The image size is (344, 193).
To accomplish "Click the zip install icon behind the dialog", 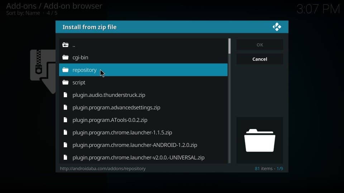I will (43, 72).
